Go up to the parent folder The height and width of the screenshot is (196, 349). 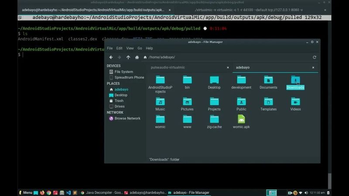pos(128,57)
